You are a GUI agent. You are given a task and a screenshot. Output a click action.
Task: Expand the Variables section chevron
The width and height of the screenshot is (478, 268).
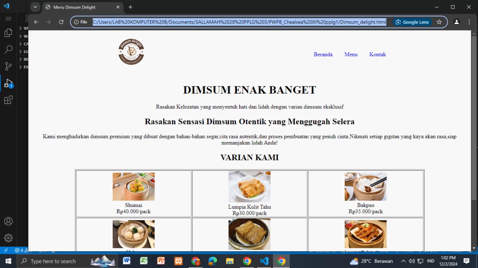(x=21, y=28)
